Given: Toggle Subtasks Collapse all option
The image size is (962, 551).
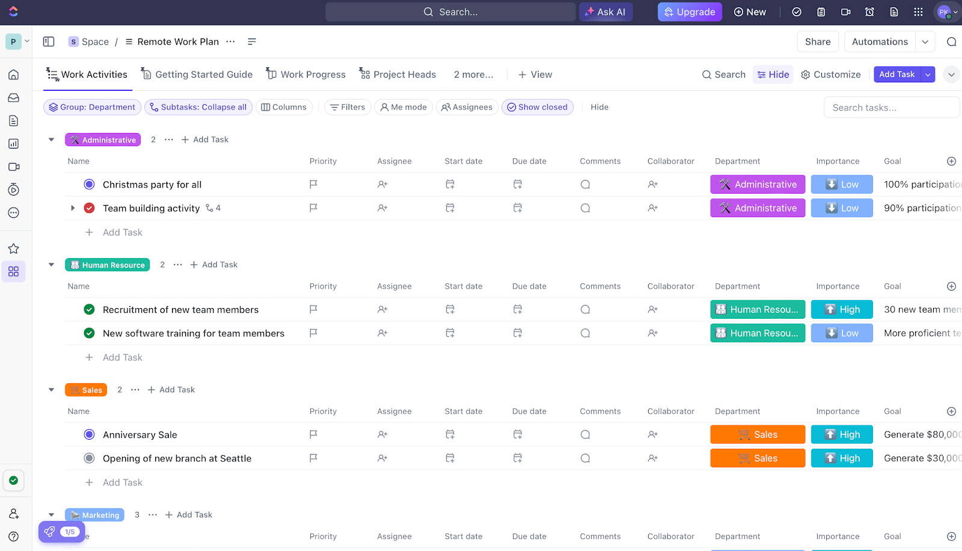Looking at the screenshot, I should [x=198, y=107].
